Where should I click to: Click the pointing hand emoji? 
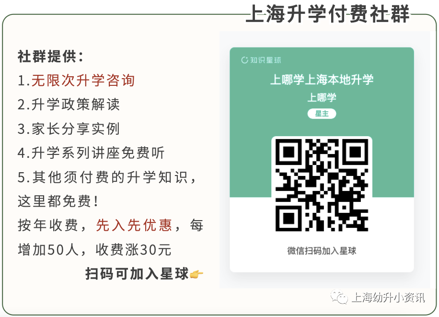tap(196, 274)
